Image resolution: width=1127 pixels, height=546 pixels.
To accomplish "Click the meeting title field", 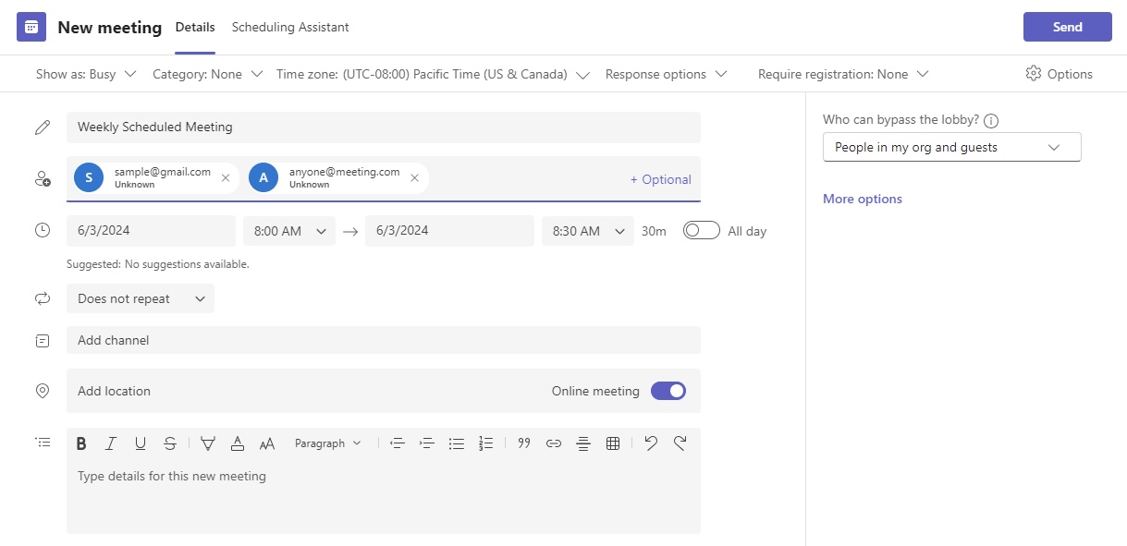I will [x=384, y=127].
